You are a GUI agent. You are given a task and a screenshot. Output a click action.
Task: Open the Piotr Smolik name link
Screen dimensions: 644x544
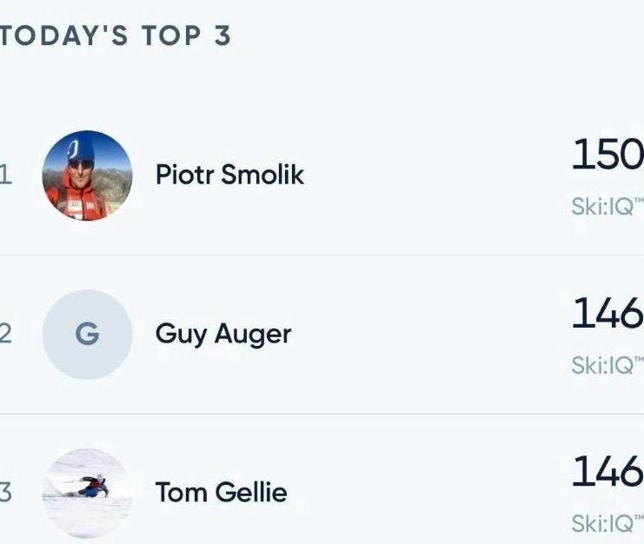(230, 175)
